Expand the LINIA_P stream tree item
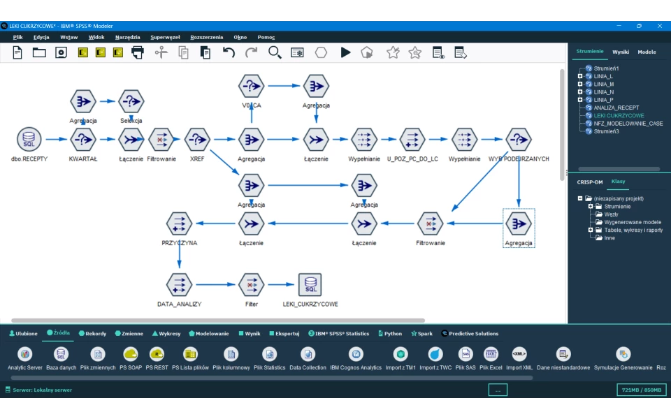Viewport: 671px width, 419px height. [579, 100]
